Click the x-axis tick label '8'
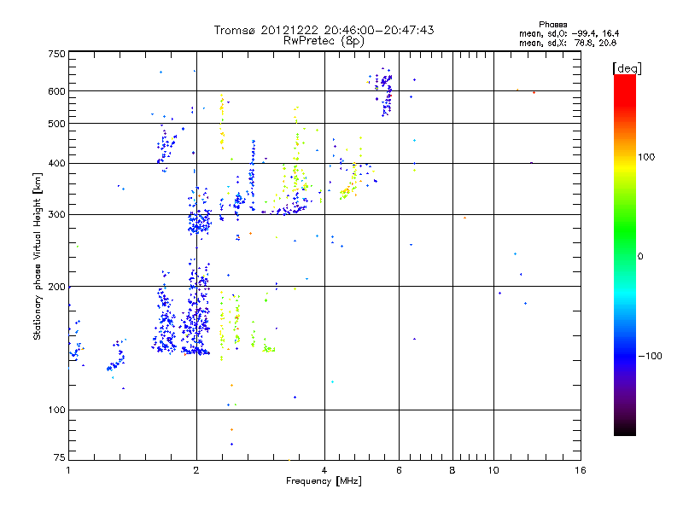The width and height of the screenshot is (683, 512). tap(452, 470)
